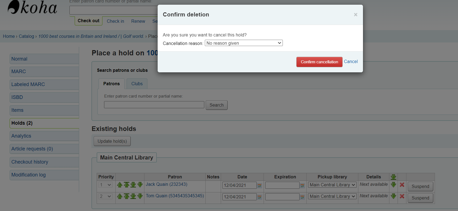Select the Holds (2) sidebar item
This screenshot has width=458, height=211.
(44, 123)
